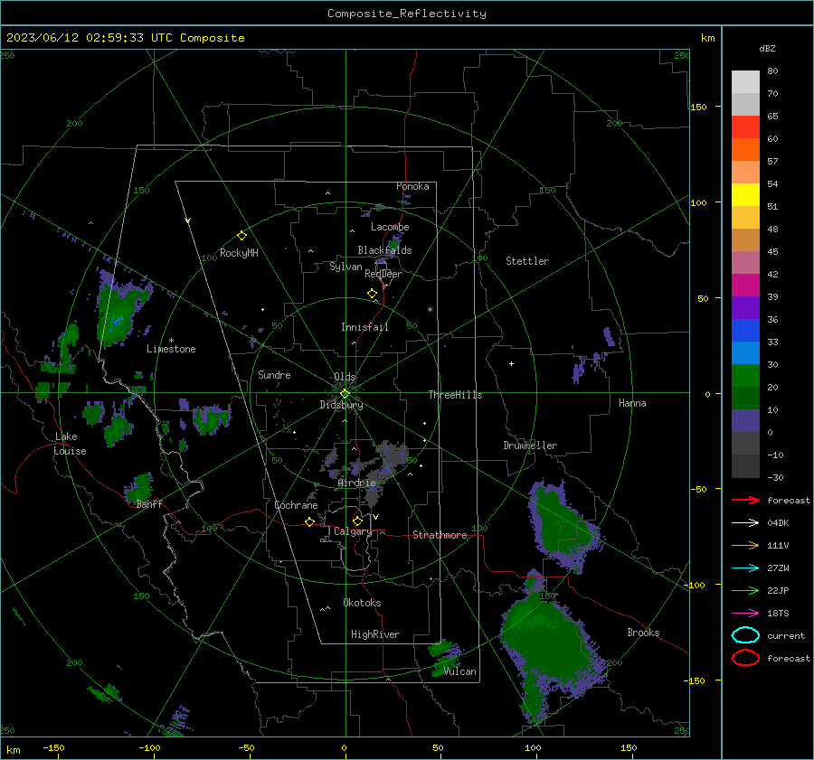Click the red forecast arrow legend icon
This screenshot has height=760, width=814.
click(x=745, y=500)
